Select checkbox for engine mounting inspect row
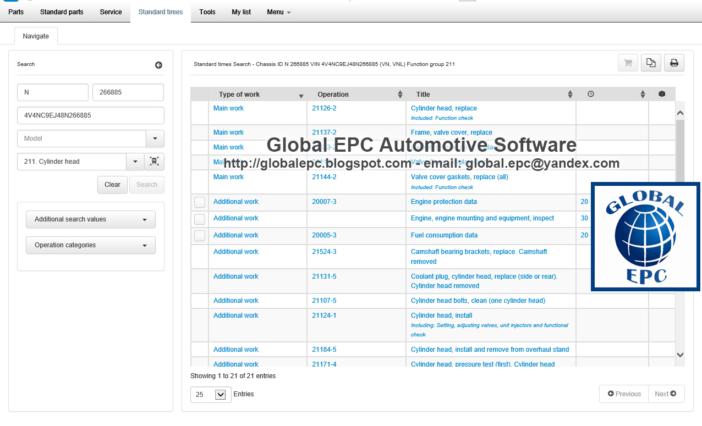 point(199,218)
